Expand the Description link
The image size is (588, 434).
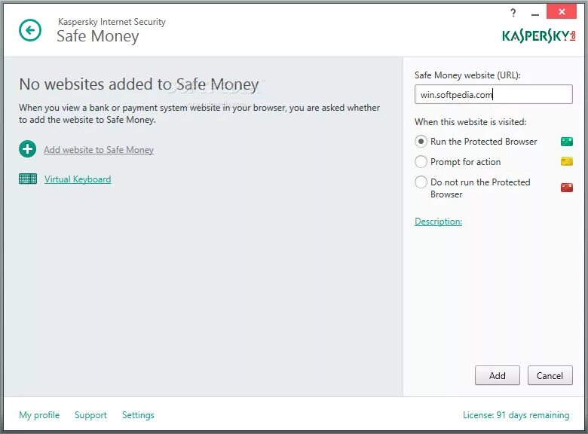click(439, 222)
